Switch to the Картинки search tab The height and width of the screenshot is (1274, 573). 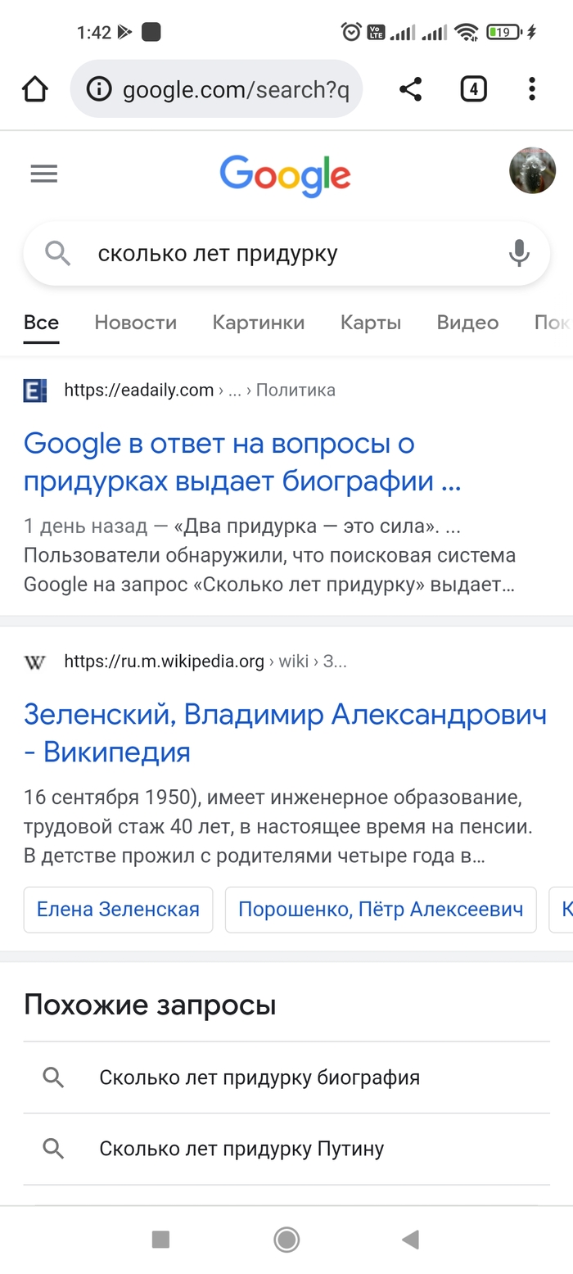(259, 323)
